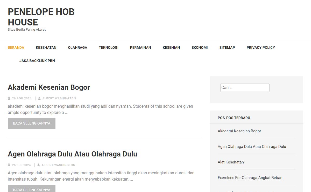Open the Akademi Kesenian Bogor post title
Image resolution: width=311 pixels, height=192 pixels.
(x=49, y=87)
